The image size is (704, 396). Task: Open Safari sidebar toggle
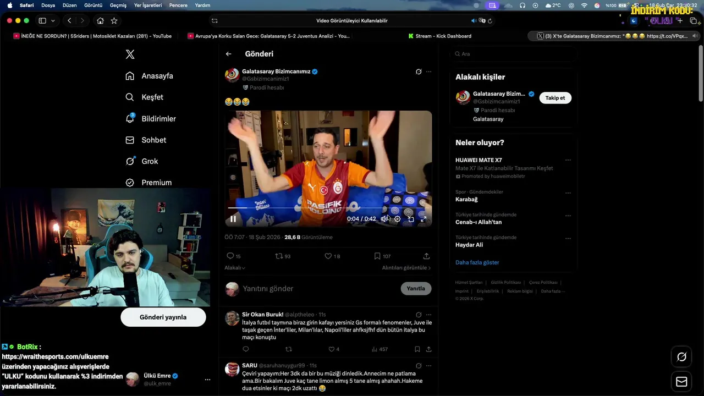42,20
